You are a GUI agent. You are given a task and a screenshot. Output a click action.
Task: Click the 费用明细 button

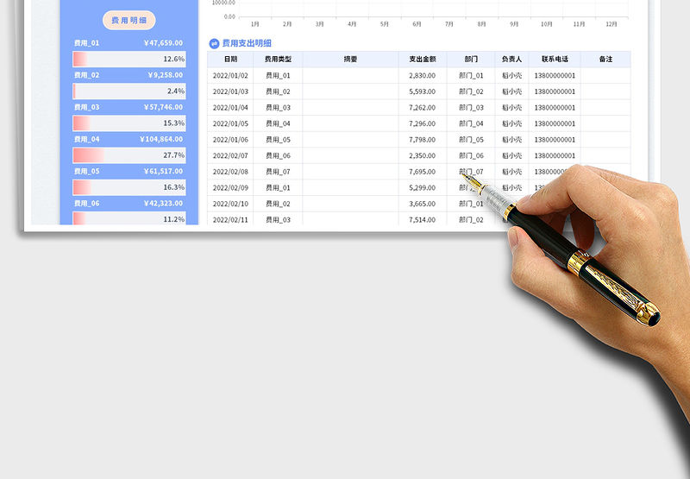(129, 20)
